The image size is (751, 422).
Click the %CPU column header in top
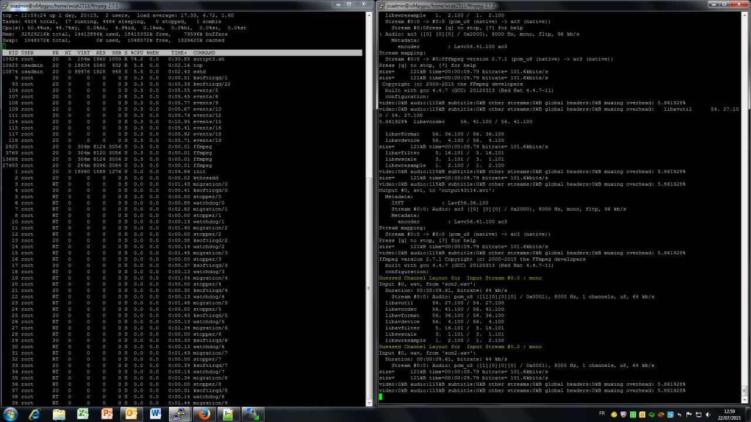[137, 53]
